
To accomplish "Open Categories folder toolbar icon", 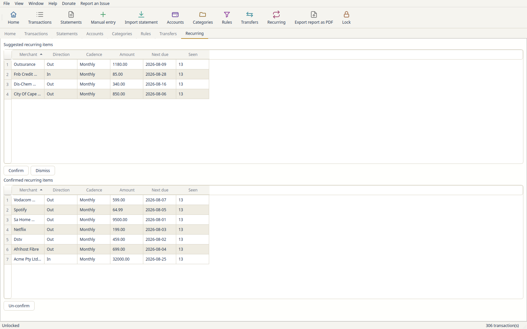I will pyautogui.click(x=203, y=18).
